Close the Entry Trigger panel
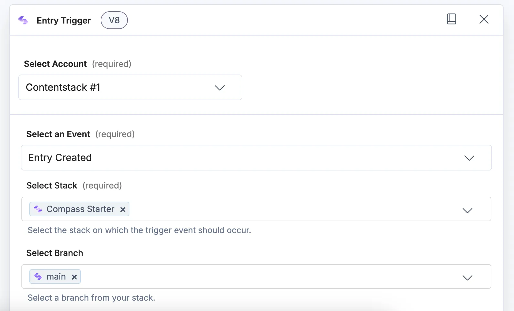Image resolution: width=514 pixels, height=311 pixels. (484, 19)
